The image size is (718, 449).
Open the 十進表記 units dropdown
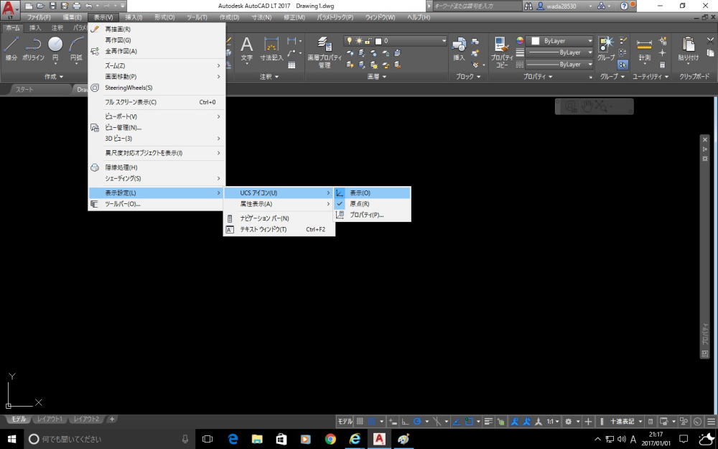pos(626,422)
